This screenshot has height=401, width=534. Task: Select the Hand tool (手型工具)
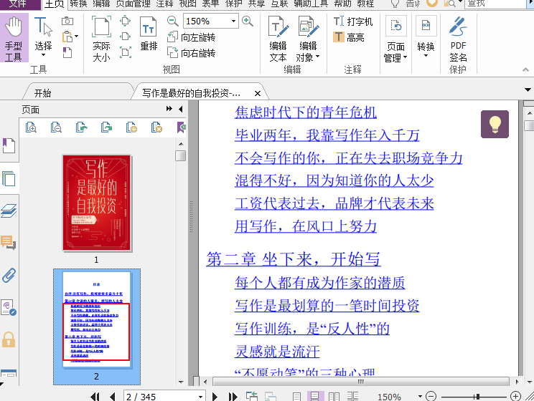[14, 38]
